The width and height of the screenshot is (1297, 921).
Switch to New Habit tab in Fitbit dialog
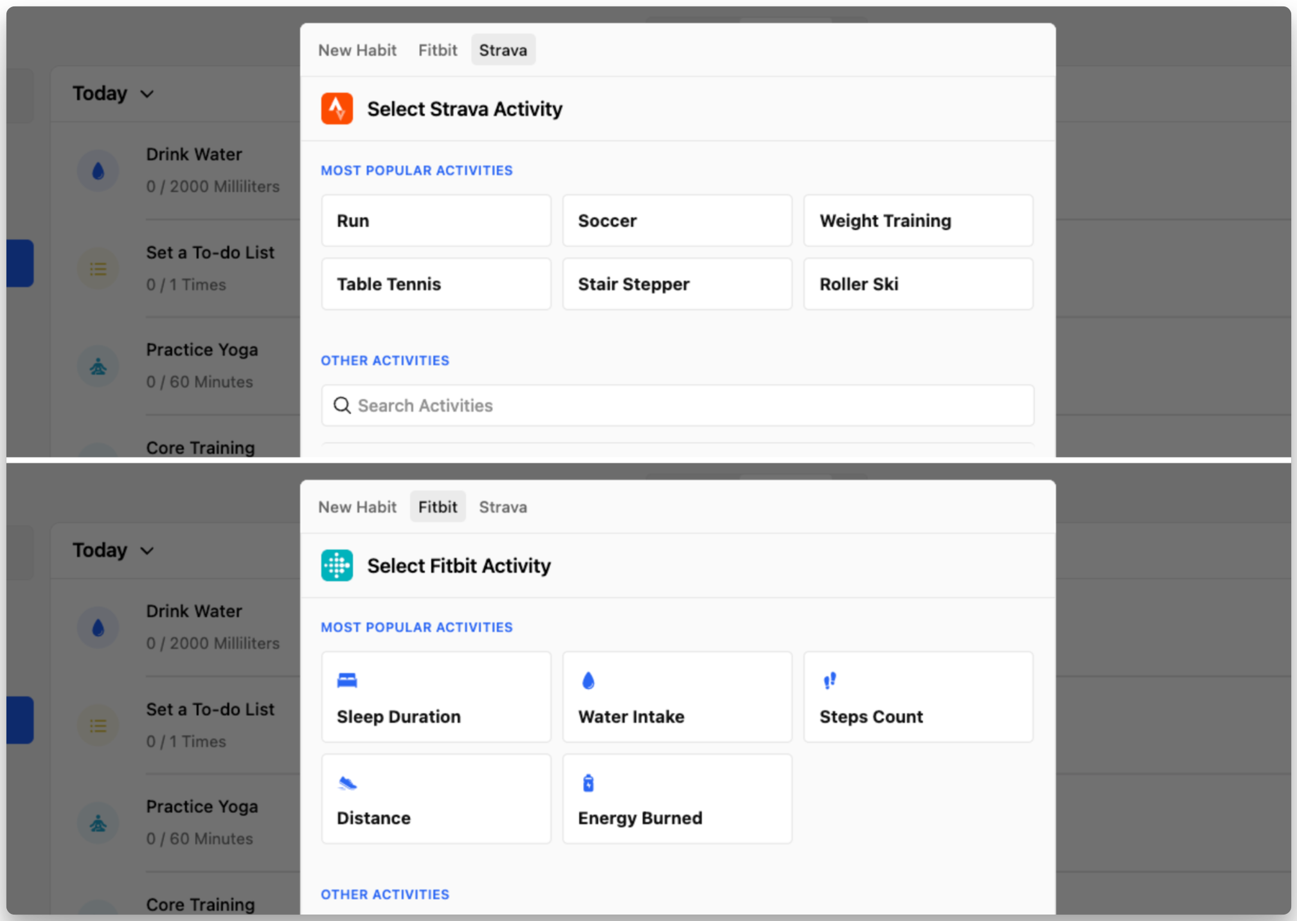[x=357, y=507]
